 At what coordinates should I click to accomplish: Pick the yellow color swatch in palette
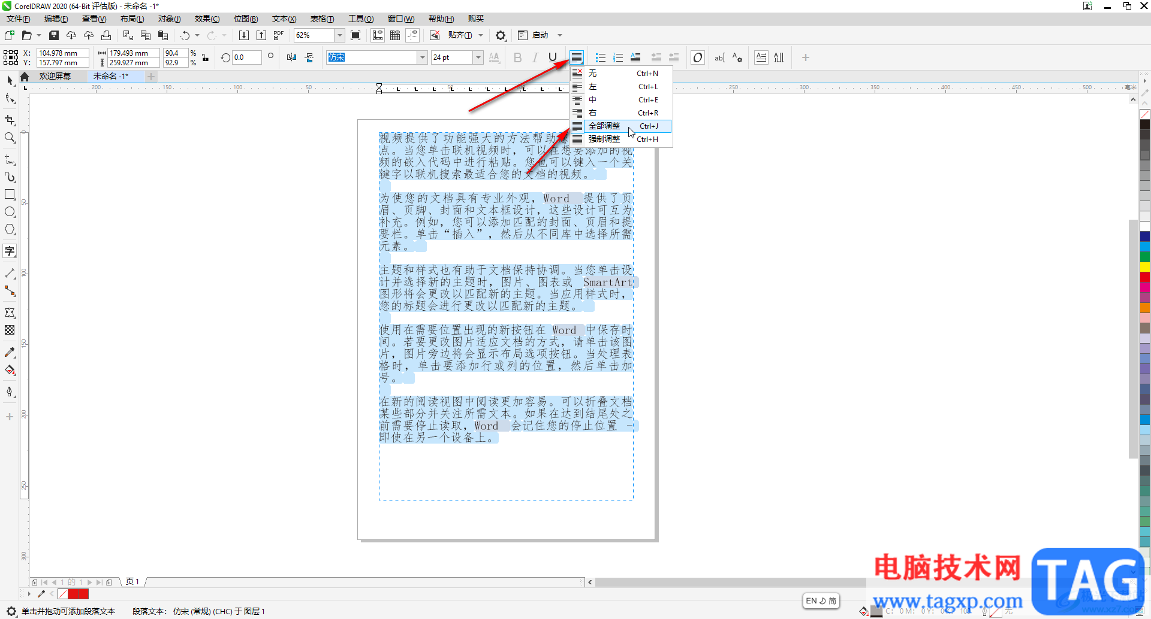(1145, 267)
